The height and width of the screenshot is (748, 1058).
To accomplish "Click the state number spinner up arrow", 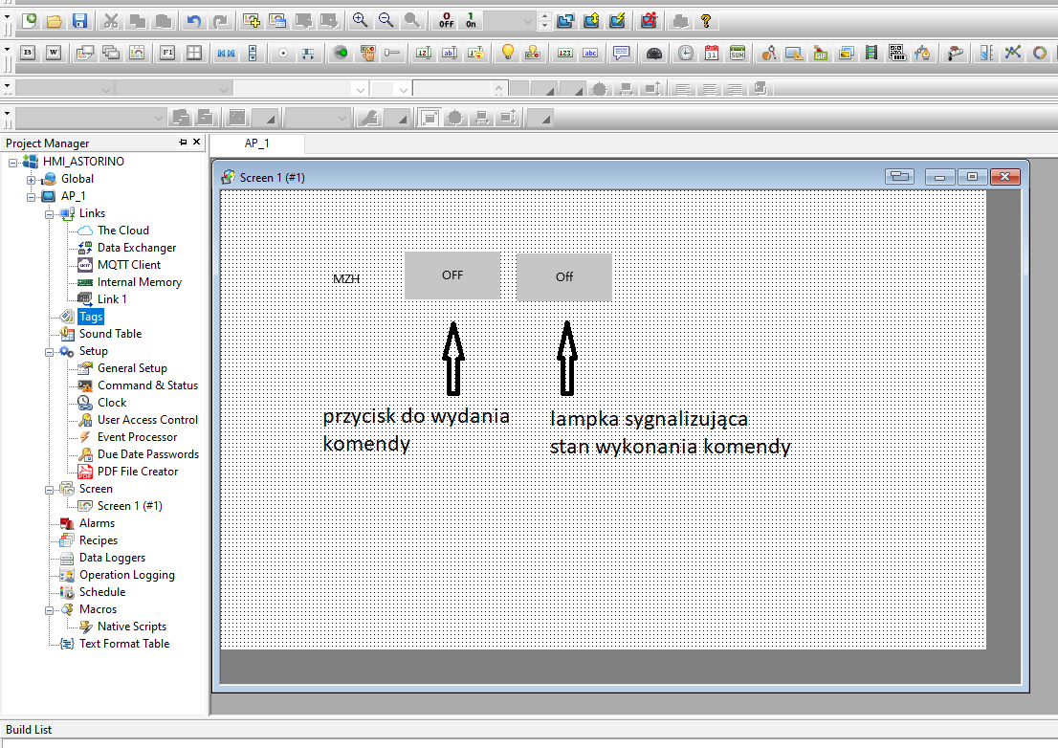I will point(544,17).
